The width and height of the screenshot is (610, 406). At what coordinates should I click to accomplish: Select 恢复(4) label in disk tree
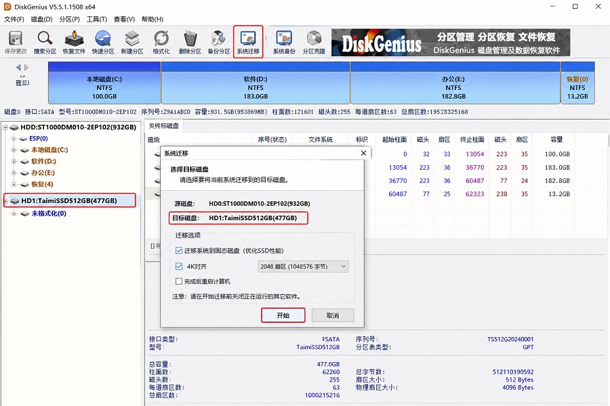[42, 184]
